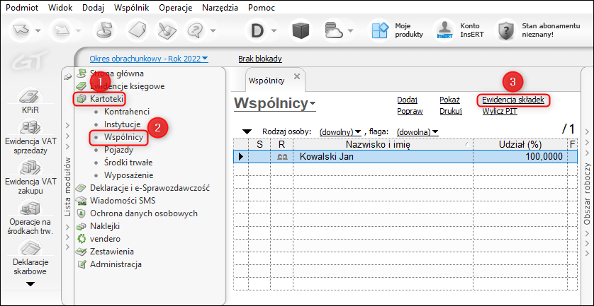Expand the Okres obrachunkowy - Rok 2022 dropdown
The width and height of the screenshot is (594, 306).
(x=149, y=59)
